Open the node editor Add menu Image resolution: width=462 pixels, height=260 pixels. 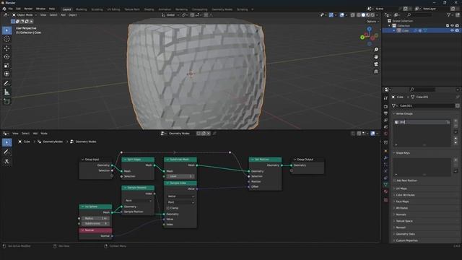[x=35, y=134]
